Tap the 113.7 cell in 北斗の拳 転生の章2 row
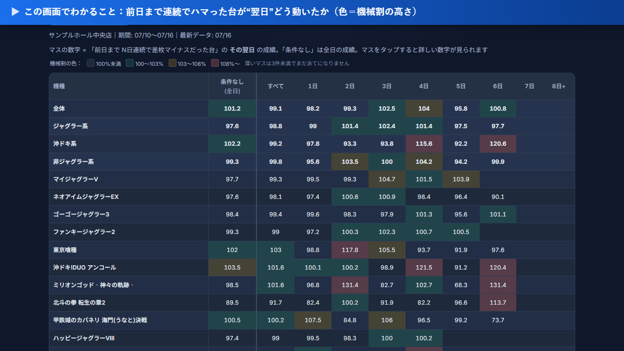This screenshot has height=351, width=624. coord(498,303)
